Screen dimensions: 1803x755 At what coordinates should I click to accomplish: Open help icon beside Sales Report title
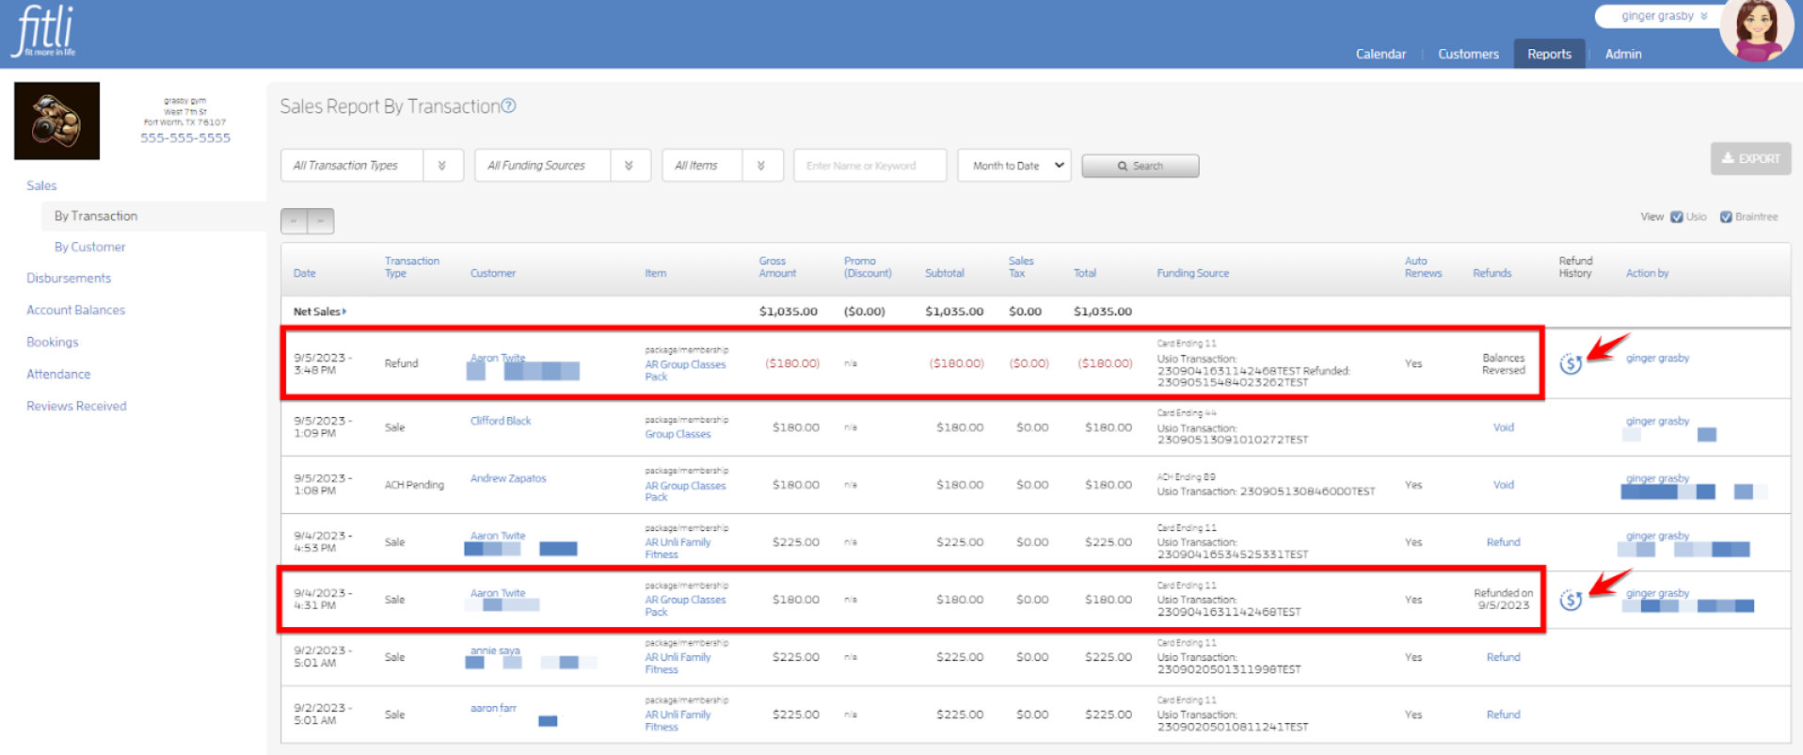point(508,106)
